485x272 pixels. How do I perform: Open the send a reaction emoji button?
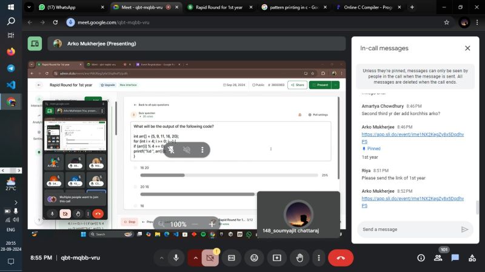pyautogui.click(x=254, y=258)
